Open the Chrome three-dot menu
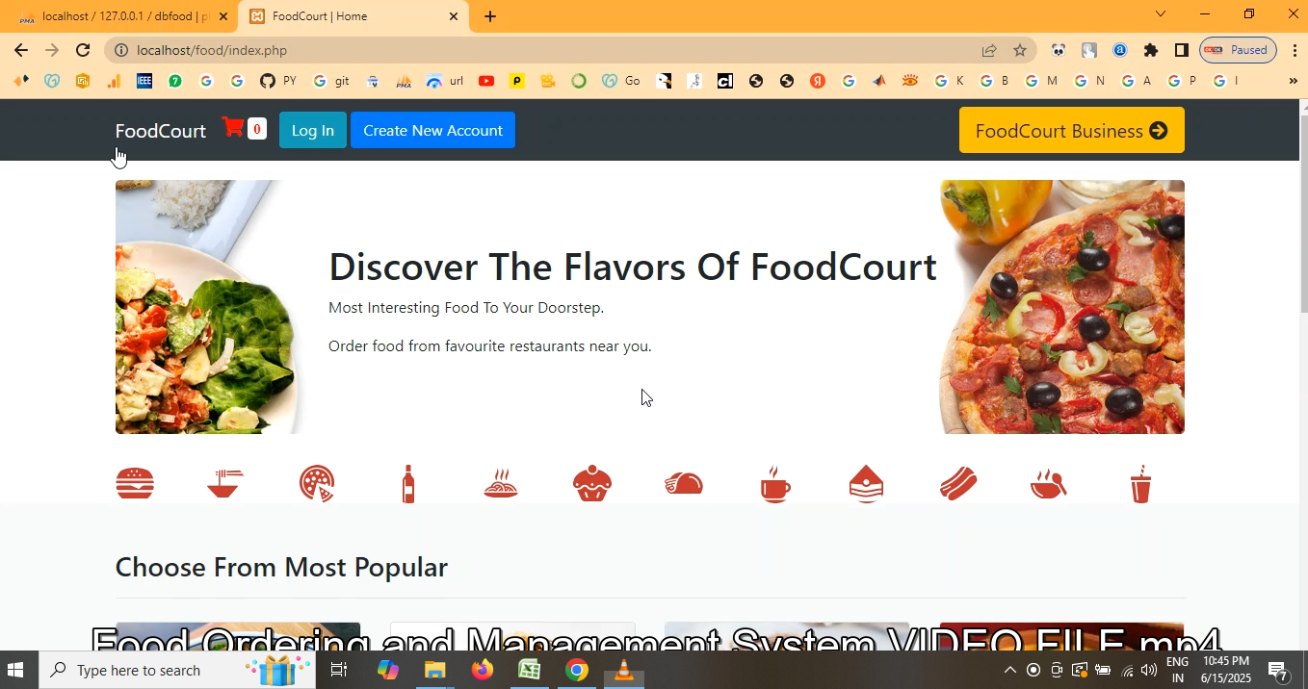This screenshot has height=689, width=1308. point(1293,50)
